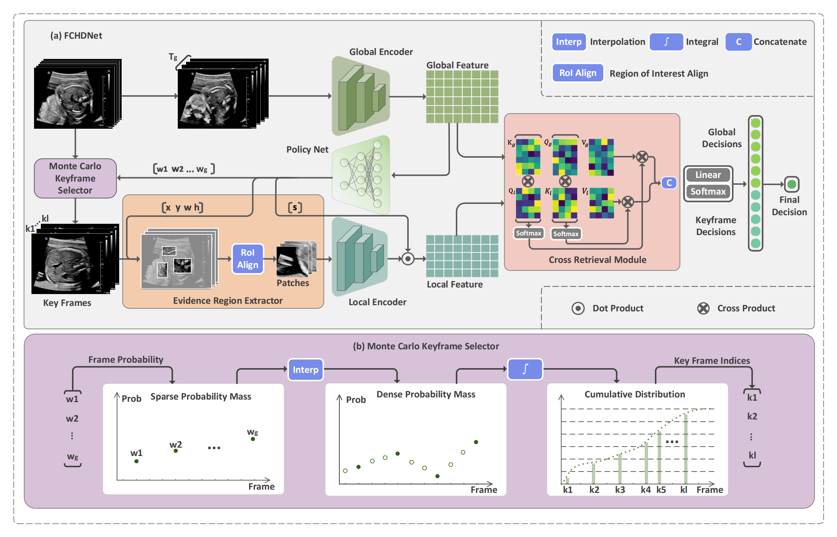
Task: Click the Cross Product symbol in legend
Action: point(702,308)
